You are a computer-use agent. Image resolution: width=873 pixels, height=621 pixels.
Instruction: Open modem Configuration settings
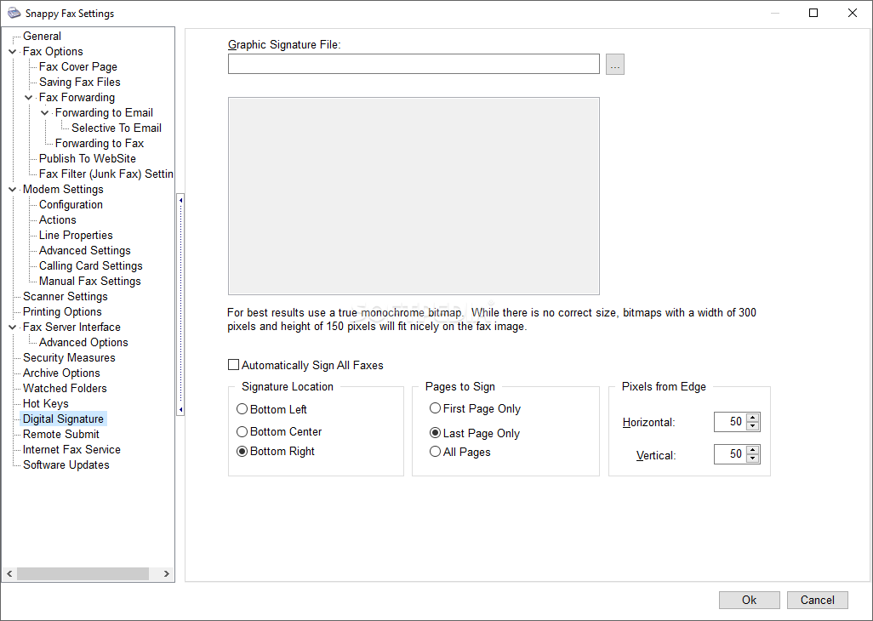(71, 204)
